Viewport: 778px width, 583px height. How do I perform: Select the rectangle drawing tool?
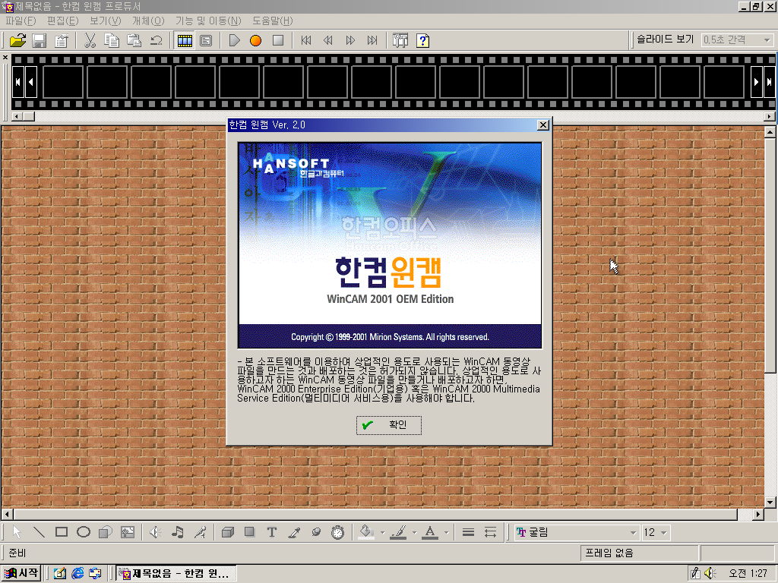pos(62,532)
